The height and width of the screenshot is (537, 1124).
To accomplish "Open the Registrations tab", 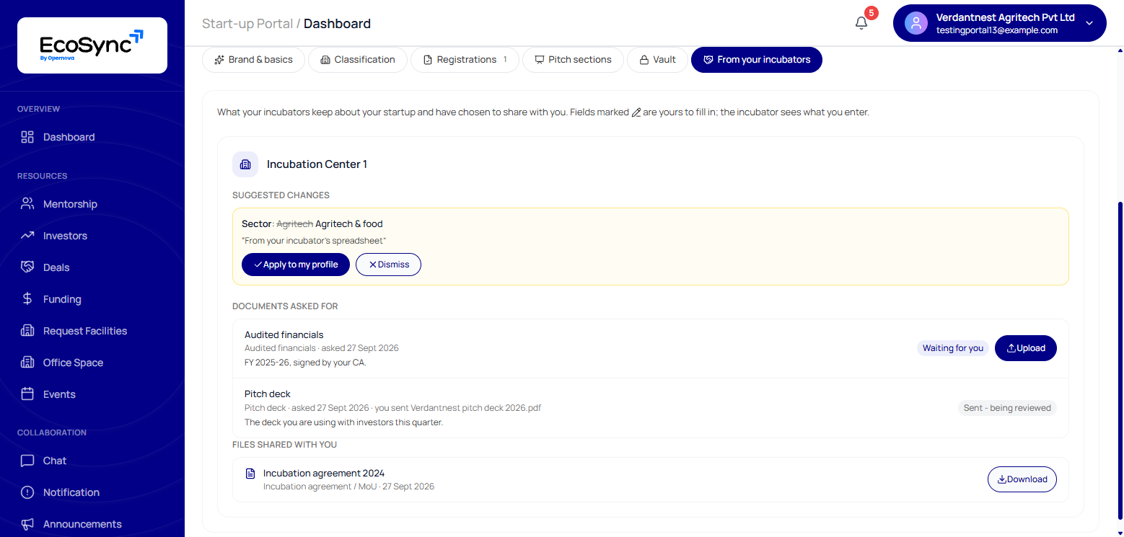I will [x=465, y=60].
